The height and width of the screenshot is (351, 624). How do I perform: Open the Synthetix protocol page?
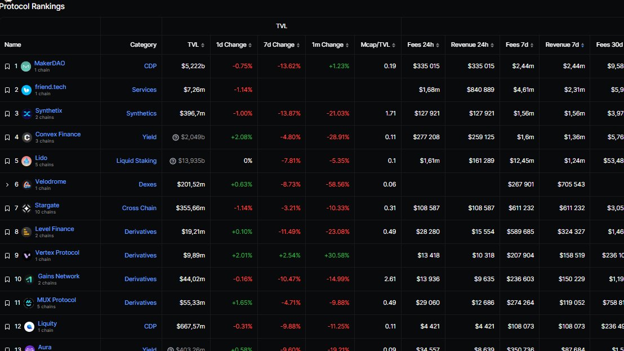coord(48,110)
